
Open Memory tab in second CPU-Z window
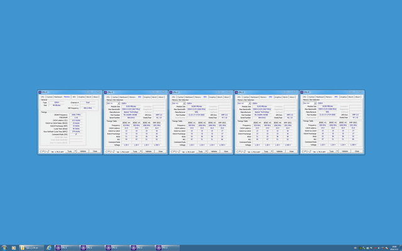(132, 97)
